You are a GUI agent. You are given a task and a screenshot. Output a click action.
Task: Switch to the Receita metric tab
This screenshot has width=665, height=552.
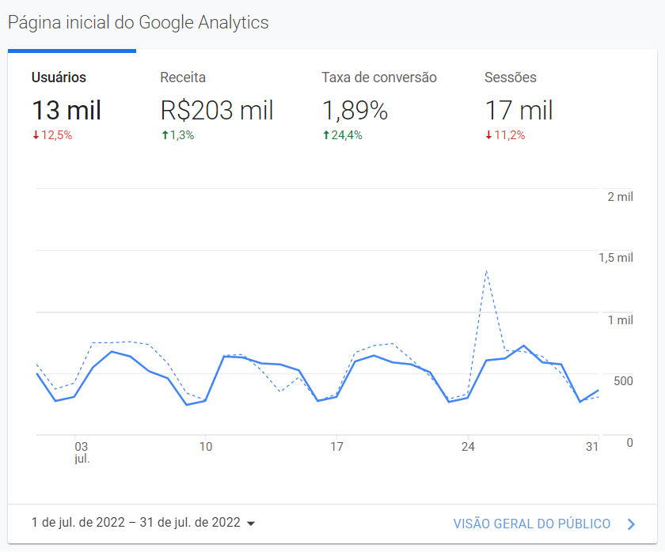pos(183,78)
